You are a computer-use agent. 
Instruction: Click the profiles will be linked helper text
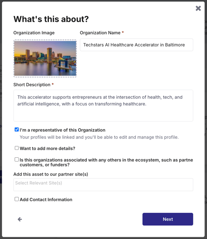tap(99, 137)
